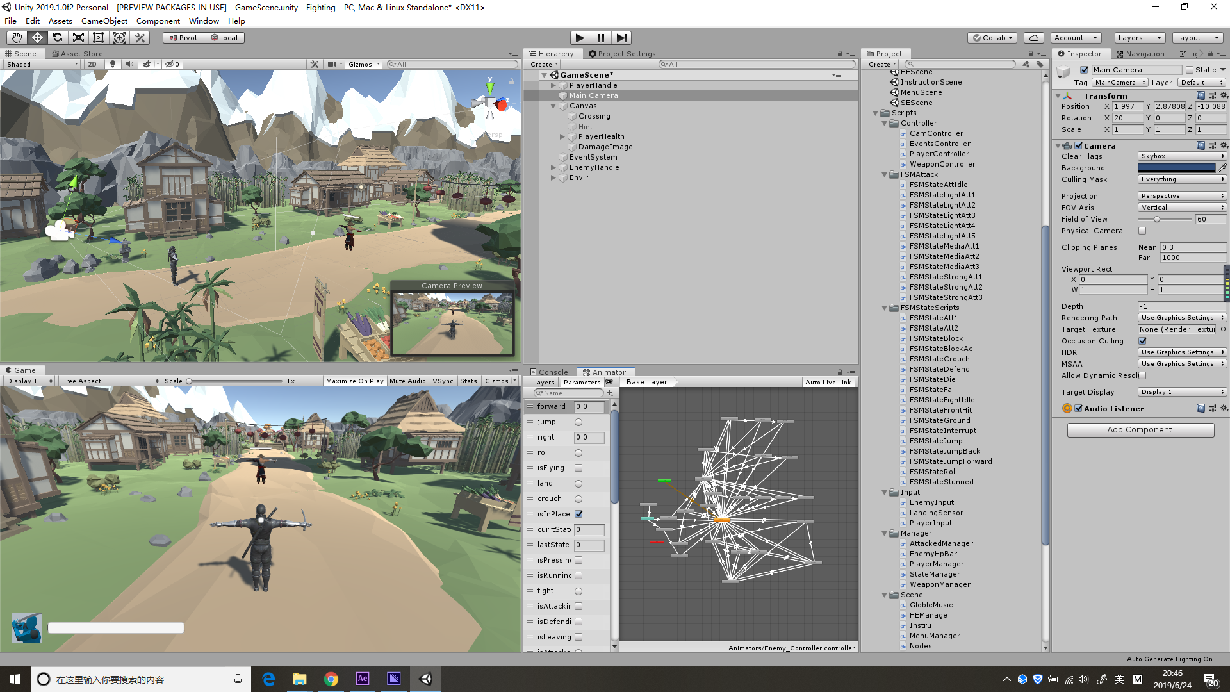Toggle the Occlusion Culling checkbox
The height and width of the screenshot is (692, 1230).
point(1142,341)
